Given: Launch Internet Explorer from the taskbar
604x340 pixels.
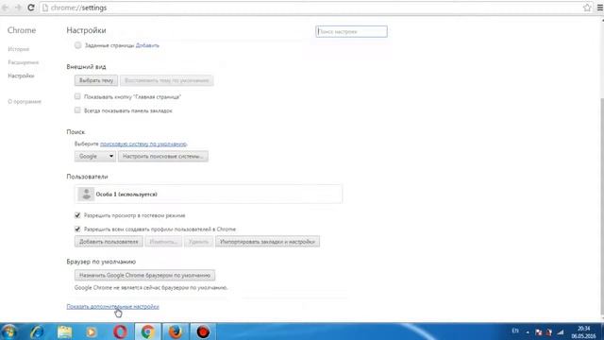Looking at the screenshot, I should tap(38, 331).
